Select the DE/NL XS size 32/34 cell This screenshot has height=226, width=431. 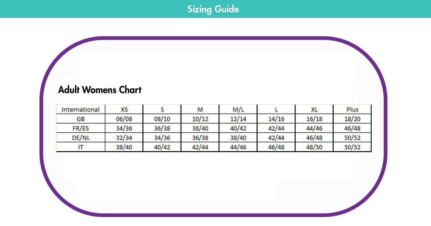(x=124, y=138)
